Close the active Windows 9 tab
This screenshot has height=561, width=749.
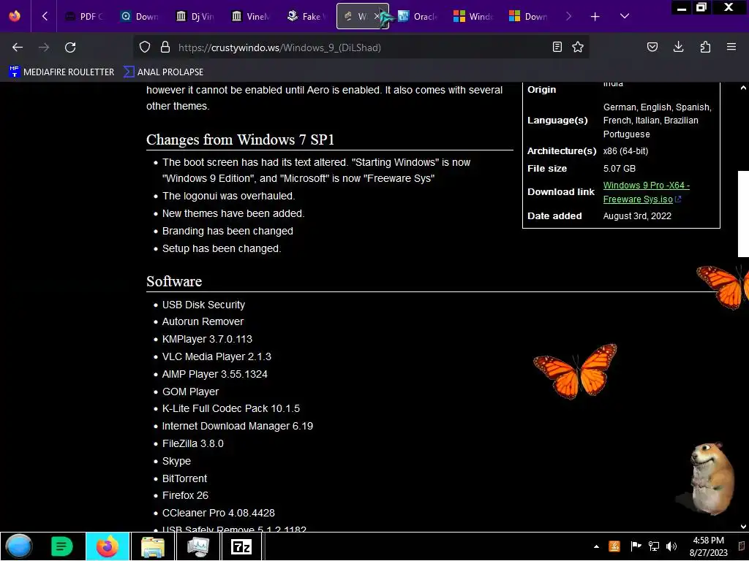click(x=377, y=17)
